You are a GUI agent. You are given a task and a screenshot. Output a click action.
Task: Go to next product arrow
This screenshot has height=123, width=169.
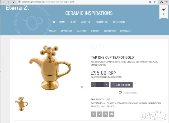click(101, 46)
